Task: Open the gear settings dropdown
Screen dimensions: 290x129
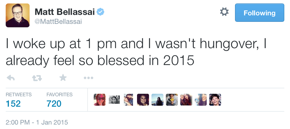Action: pyautogui.click(x=224, y=12)
